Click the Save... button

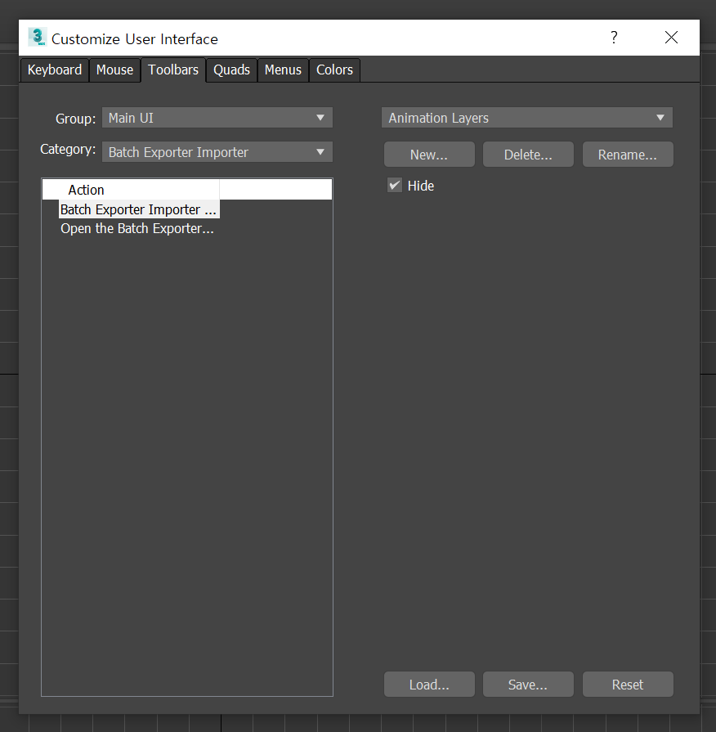click(528, 685)
